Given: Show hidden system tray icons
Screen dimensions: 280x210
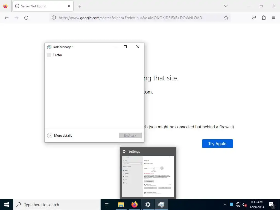Looking at the screenshot, I should click(225, 205).
